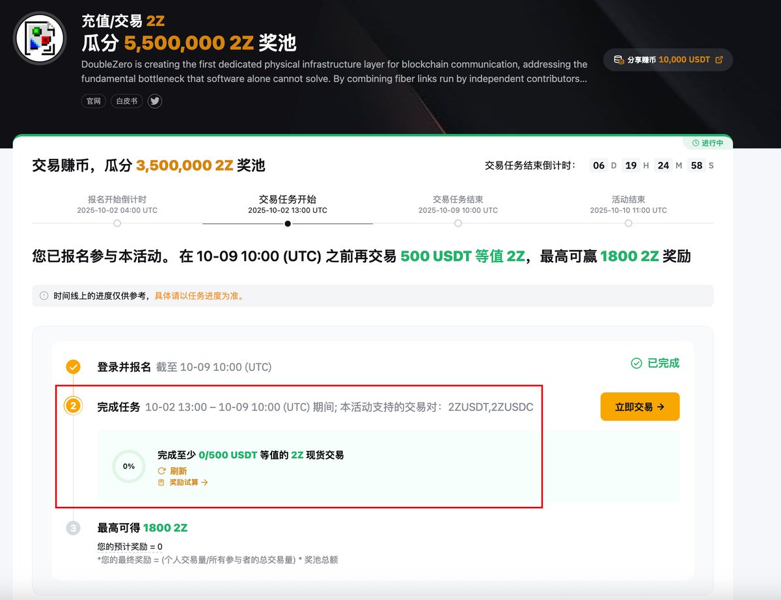Click the 24 minutes countdown value
Screen dimensions: 781x600
663,165
